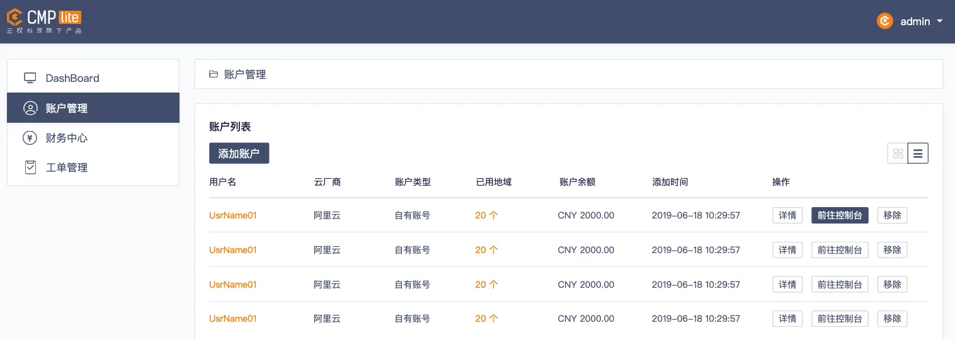Click the 账户管理 user icon in sidebar
Viewport: 955px width, 340px height.
pyautogui.click(x=30, y=108)
